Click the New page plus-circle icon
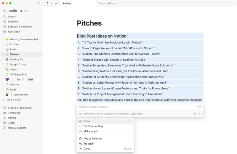Viewport: 237px width, 154px height. (4, 32)
